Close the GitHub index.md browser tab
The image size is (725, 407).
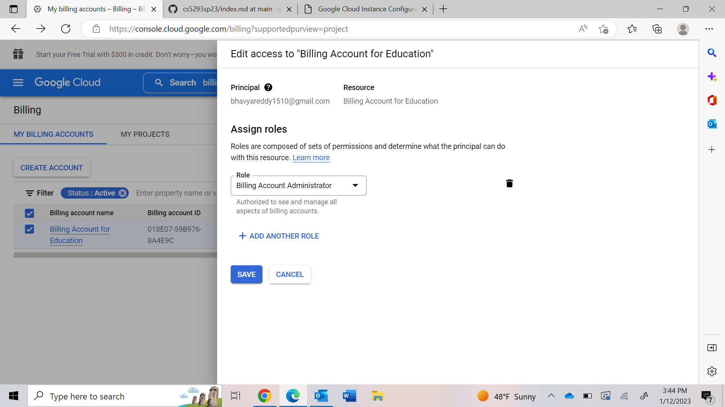tap(289, 9)
